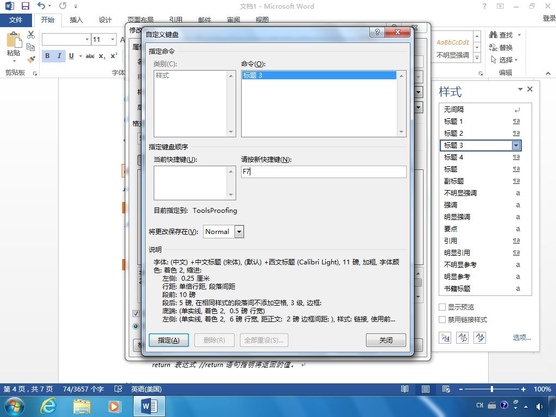Toggle Bold formatting
Screen dimensions: 556x417
48,56
